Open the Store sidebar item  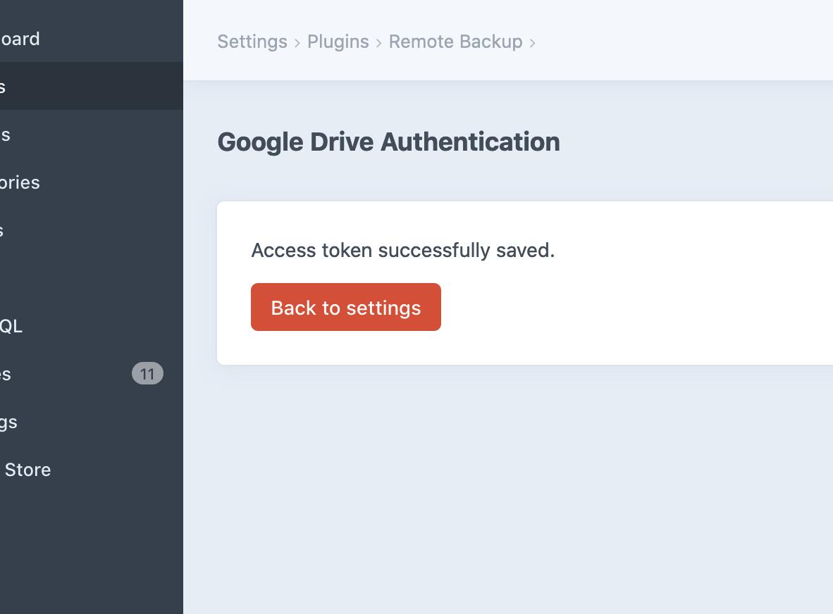coord(92,470)
